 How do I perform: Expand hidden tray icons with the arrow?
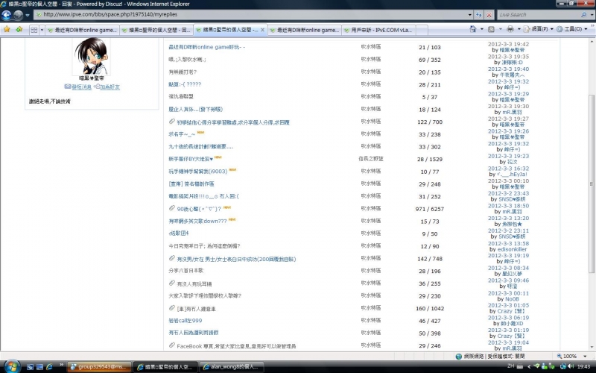[529, 366]
